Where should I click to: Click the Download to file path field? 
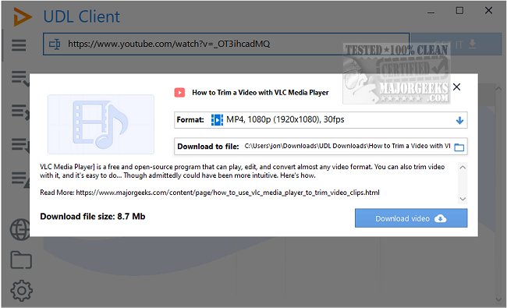pyautogui.click(x=321, y=147)
